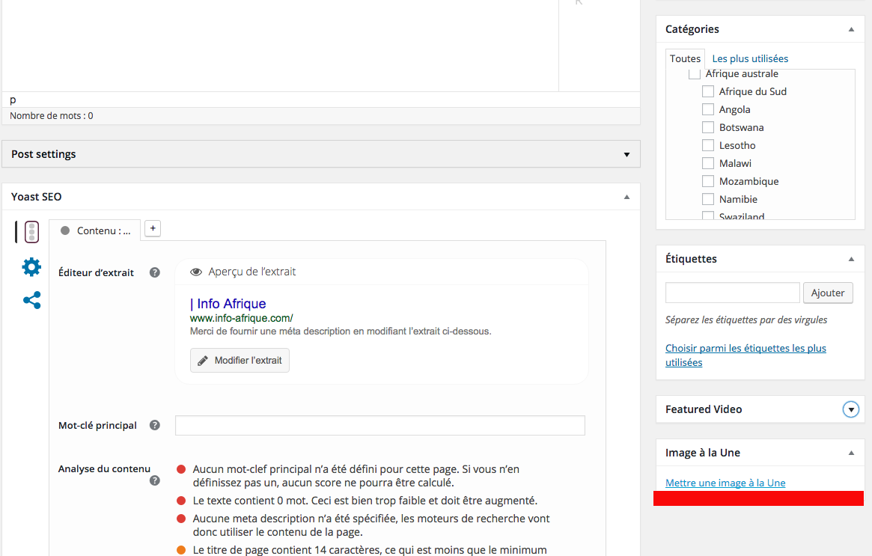The width and height of the screenshot is (872, 556).
Task: Open the Yoast content analysis traffic light tab
Action: coord(31,232)
